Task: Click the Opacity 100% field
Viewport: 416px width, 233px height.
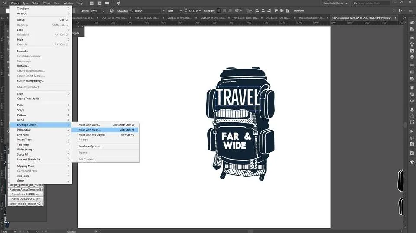Action: point(95,11)
